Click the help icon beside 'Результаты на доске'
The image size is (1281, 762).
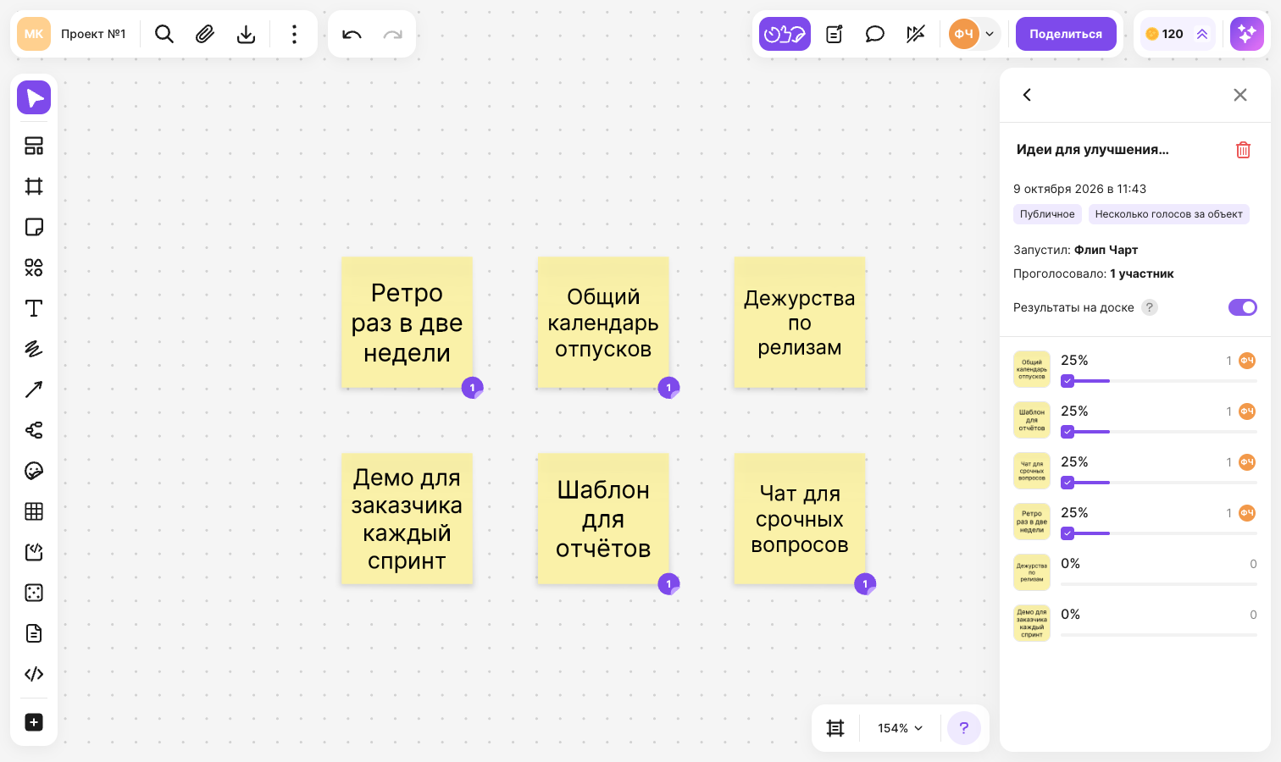(1149, 307)
